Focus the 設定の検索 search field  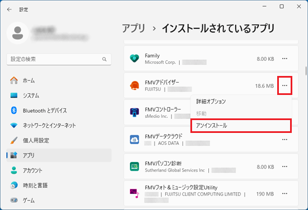click(x=59, y=59)
